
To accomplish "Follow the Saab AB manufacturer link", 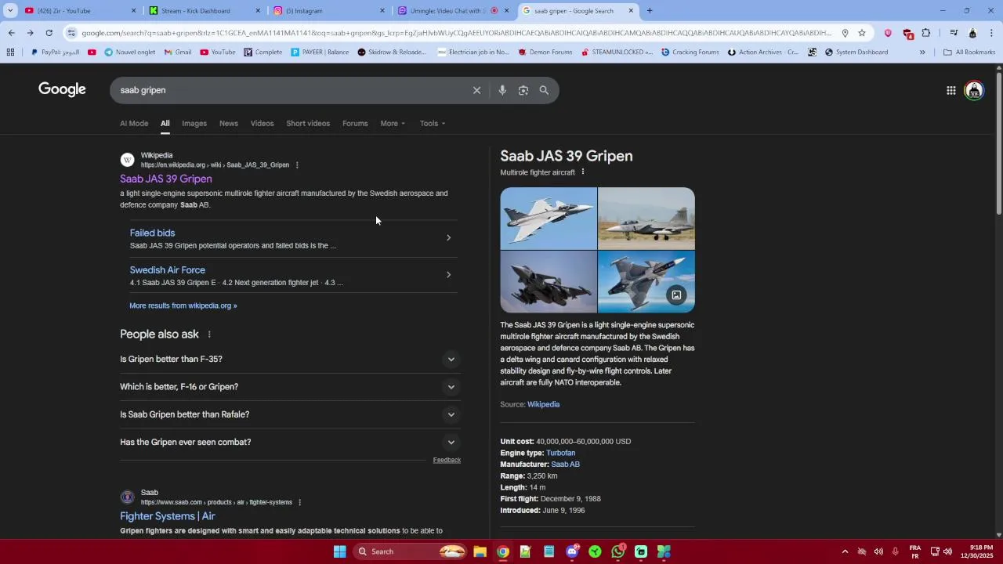I will click(565, 465).
